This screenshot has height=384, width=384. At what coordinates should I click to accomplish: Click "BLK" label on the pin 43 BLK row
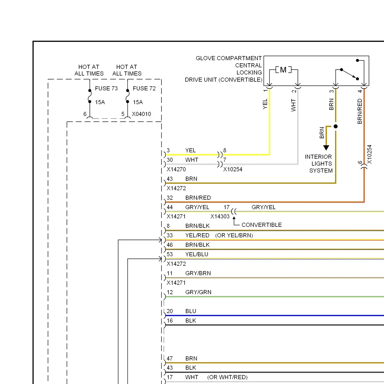(x=191, y=368)
